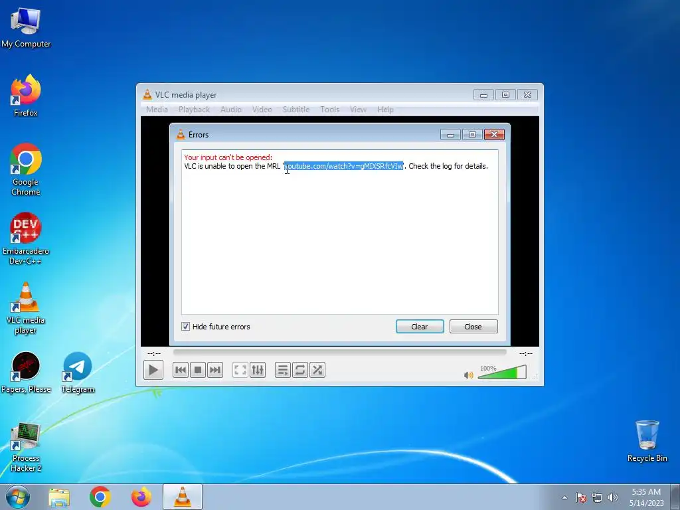This screenshot has height=510, width=680.
Task: Close the Errors dialog with red X
Action: (494, 134)
